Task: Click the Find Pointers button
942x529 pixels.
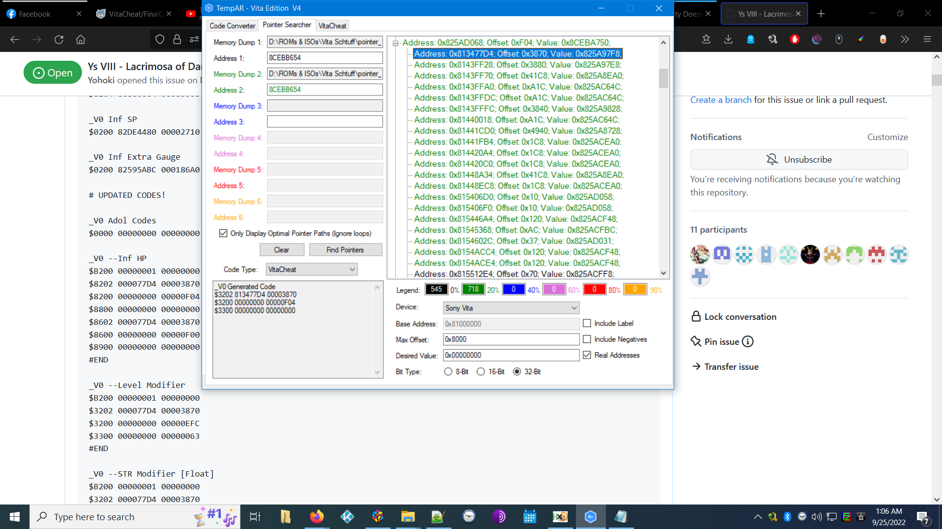Action: click(345, 250)
